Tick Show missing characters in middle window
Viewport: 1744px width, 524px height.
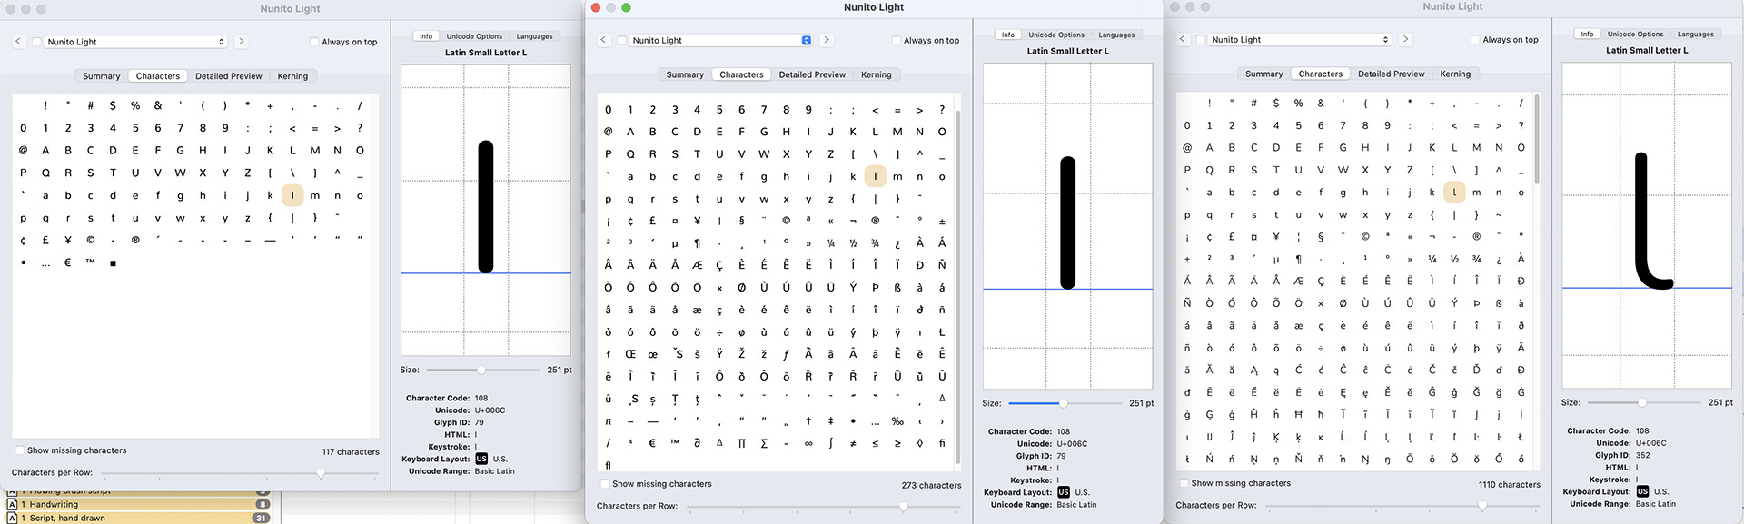pyautogui.click(x=605, y=484)
